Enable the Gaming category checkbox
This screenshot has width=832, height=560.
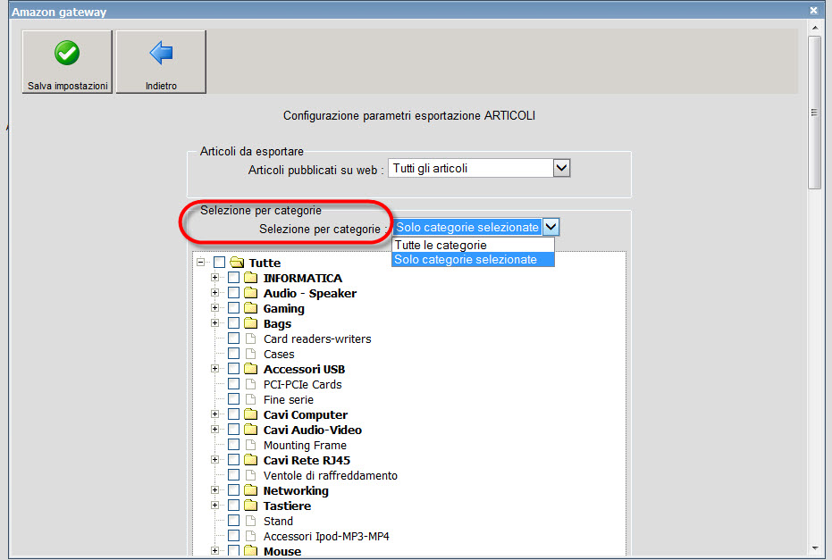[x=233, y=308]
